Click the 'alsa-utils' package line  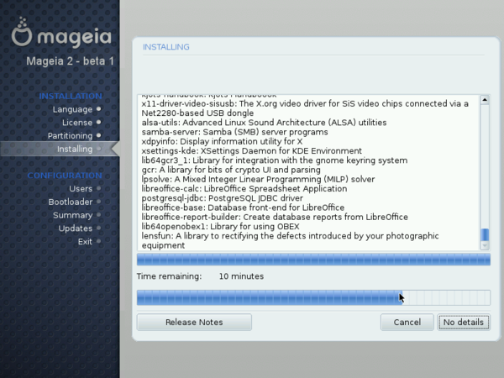pyautogui.click(x=264, y=123)
